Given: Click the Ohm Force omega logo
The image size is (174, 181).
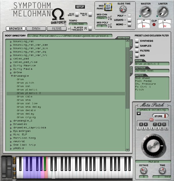Looking at the screenshot, I should (58, 14).
